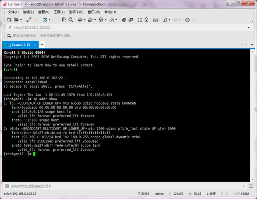Click the compose bar icon at bottom left
The height and width of the screenshot is (199, 257).
[7, 186]
